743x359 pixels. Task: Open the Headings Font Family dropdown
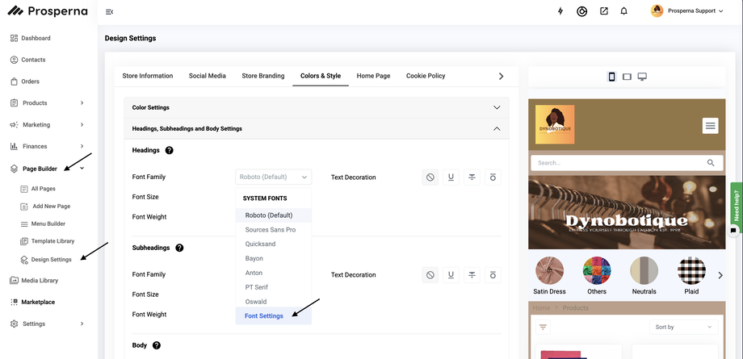pos(273,177)
